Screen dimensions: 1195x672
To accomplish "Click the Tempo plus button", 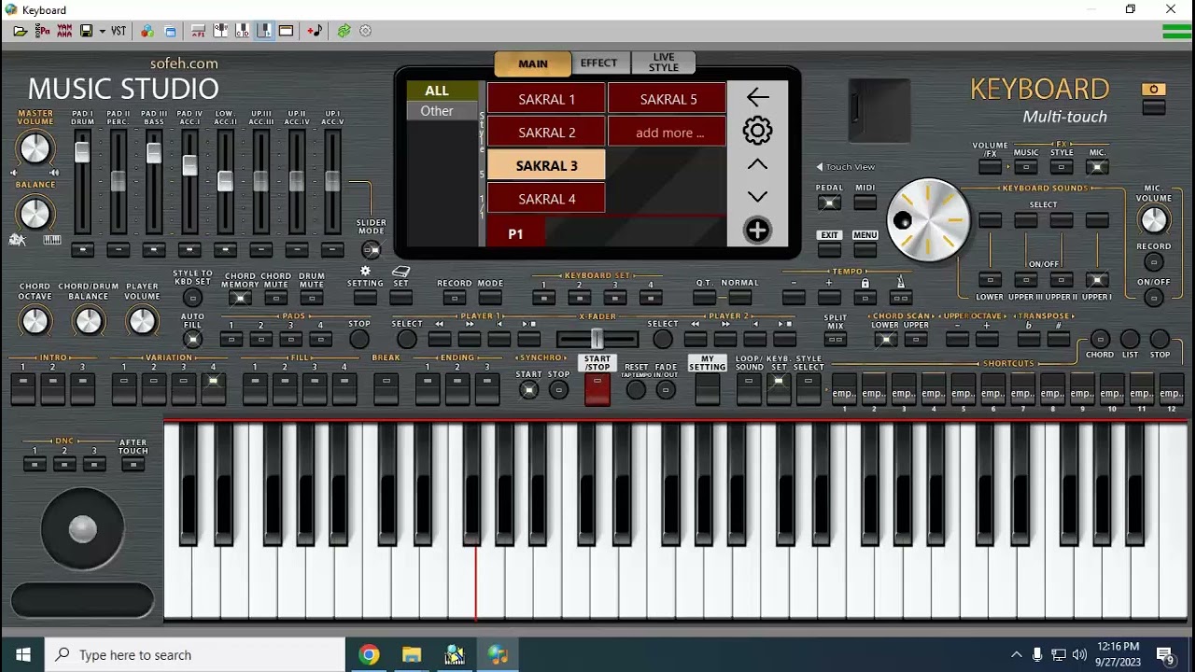I will point(829,299).
